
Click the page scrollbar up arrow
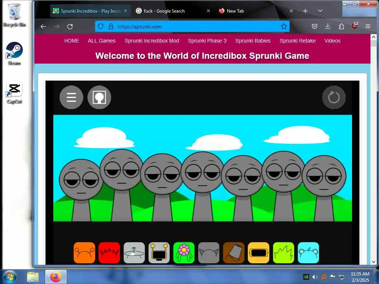pos(374,37)
